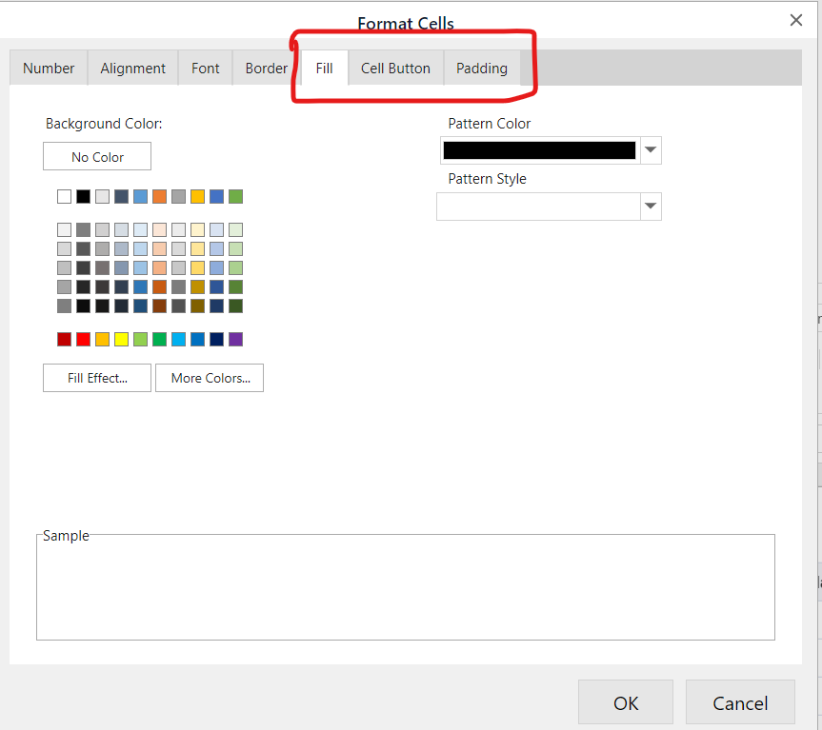The width and height of the screenshot is (822, 730).
Task: Close the Format Cells dialog
Action: click(796, 20)
